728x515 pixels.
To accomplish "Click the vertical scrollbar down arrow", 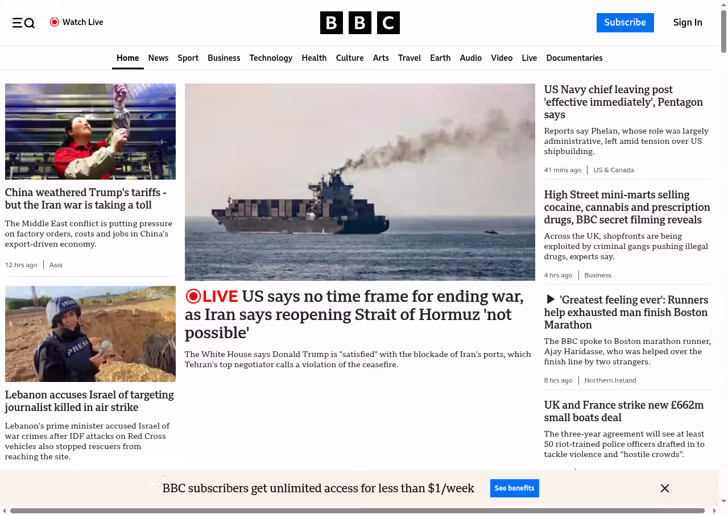I will point(723,501).
